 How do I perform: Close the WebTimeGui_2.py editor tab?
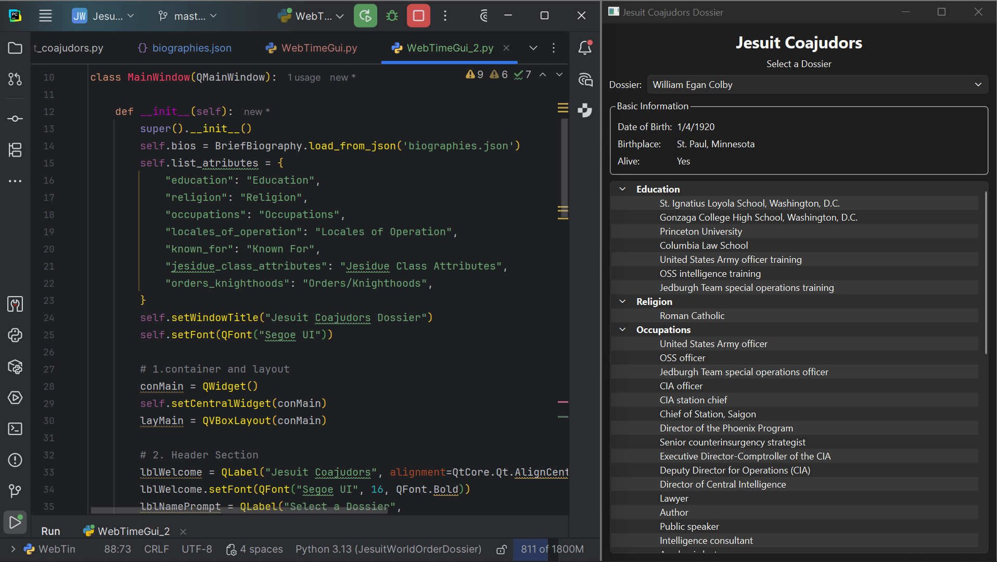coord(506,48)
